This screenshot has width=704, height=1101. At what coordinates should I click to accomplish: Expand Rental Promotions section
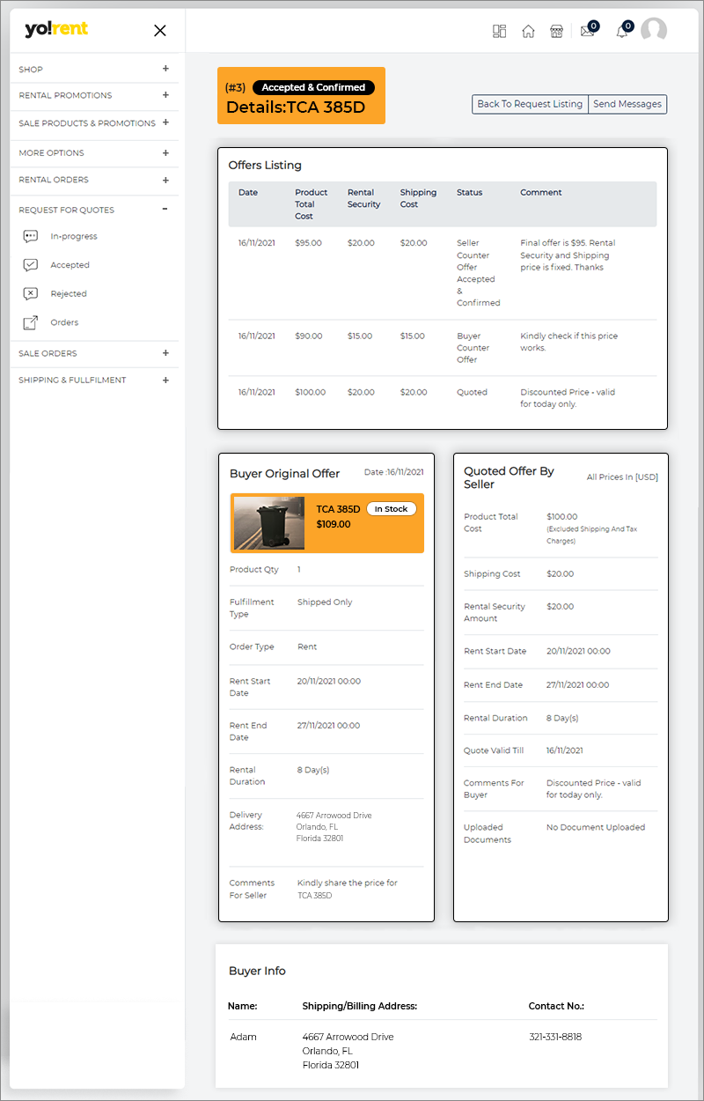[x=165, y=95]
